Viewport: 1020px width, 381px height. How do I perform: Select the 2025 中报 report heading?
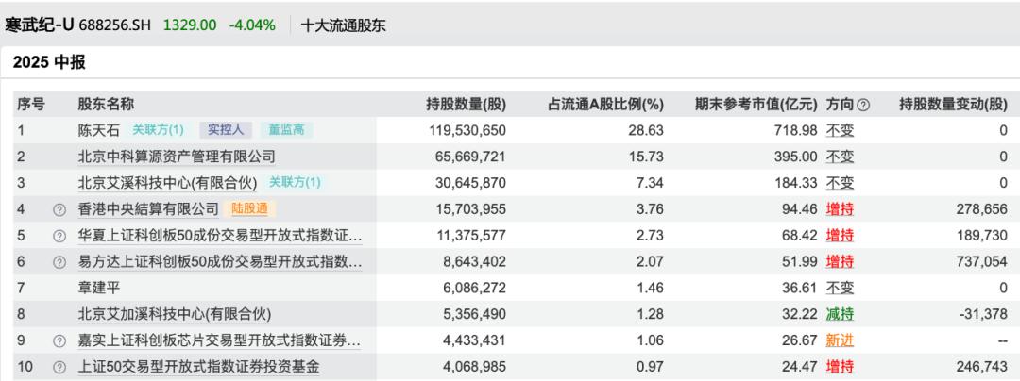click(49, 62)
